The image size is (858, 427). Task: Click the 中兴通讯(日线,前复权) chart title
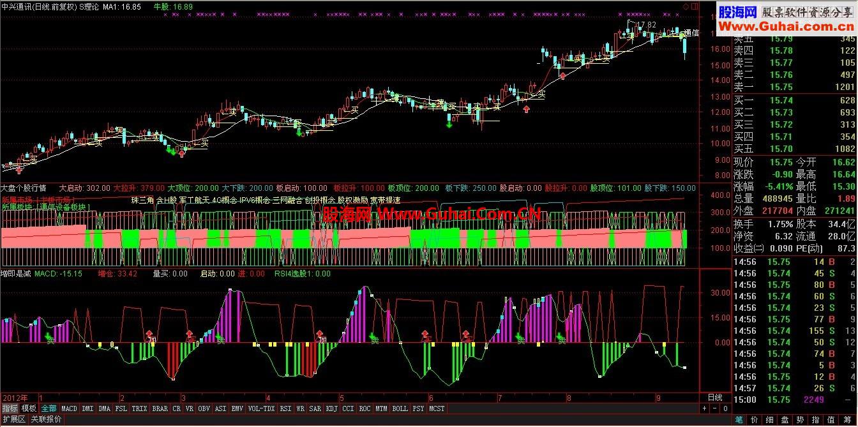[x=39, y=6]
